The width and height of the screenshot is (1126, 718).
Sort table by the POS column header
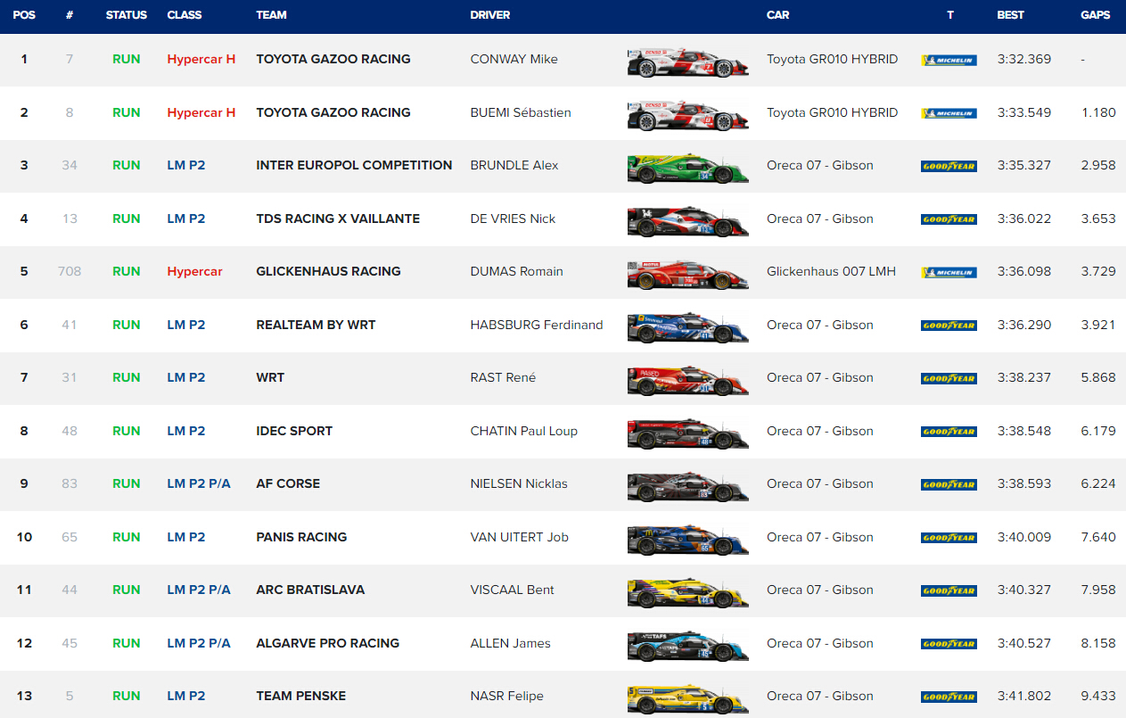(23, 15)
